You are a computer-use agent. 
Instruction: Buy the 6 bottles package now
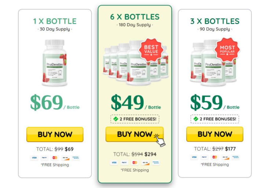click(135, 134)
